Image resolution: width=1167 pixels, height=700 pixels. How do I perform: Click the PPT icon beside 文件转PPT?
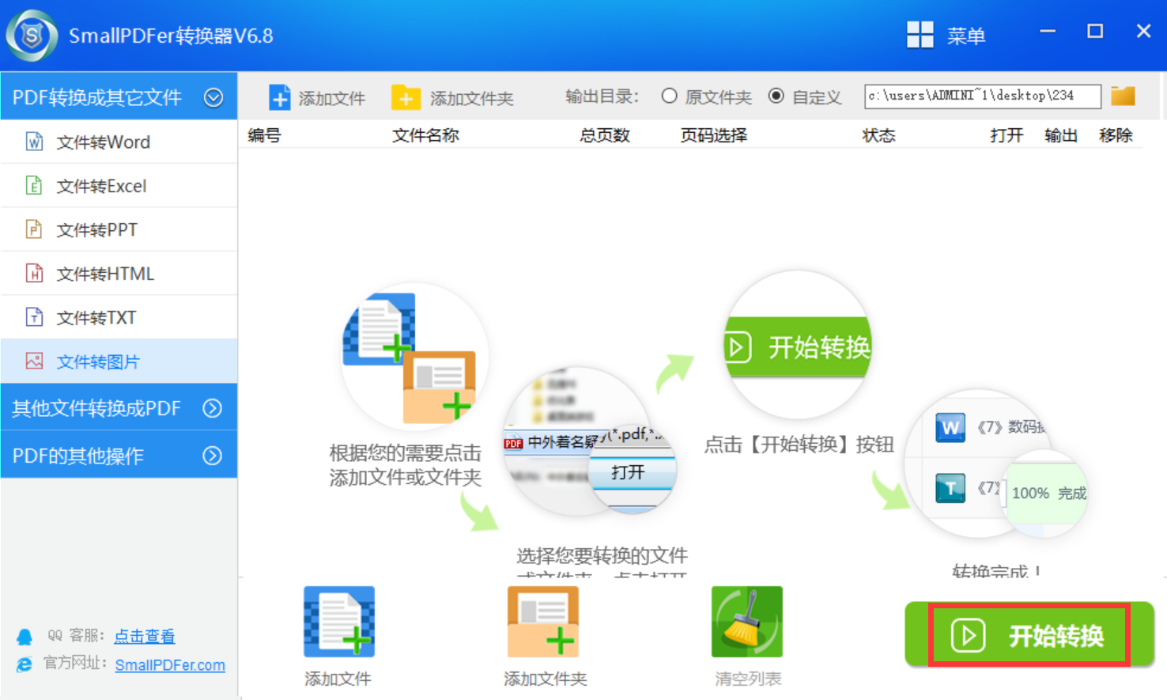34,229
